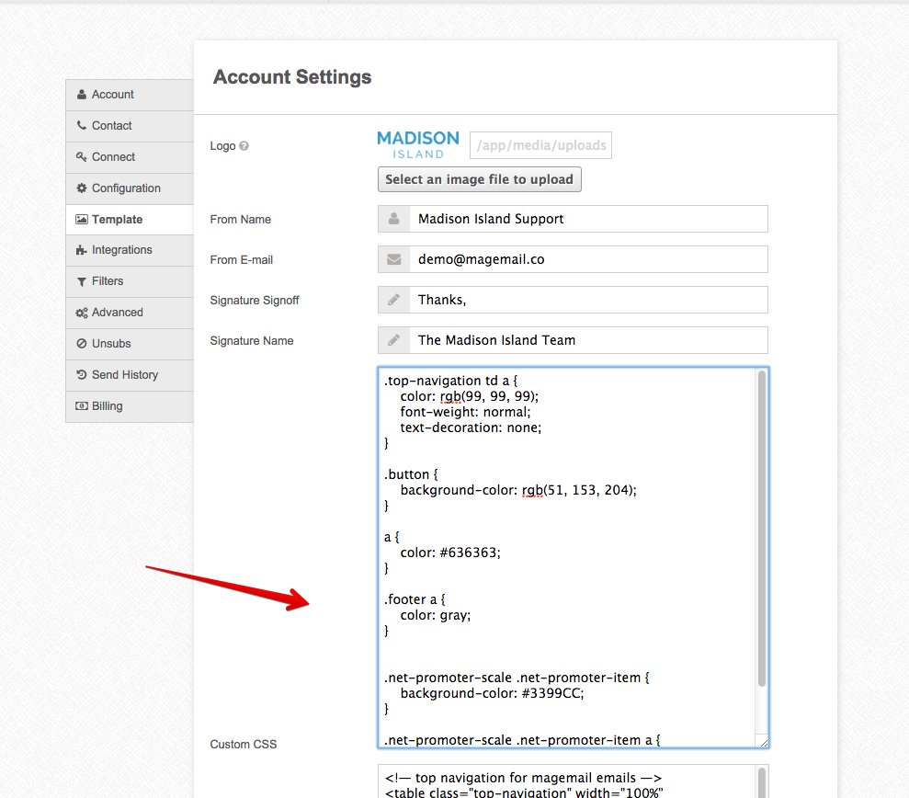This screenshot has width=909, height=798.
Task: Open the Billing tab
Action: coord(130,406)
